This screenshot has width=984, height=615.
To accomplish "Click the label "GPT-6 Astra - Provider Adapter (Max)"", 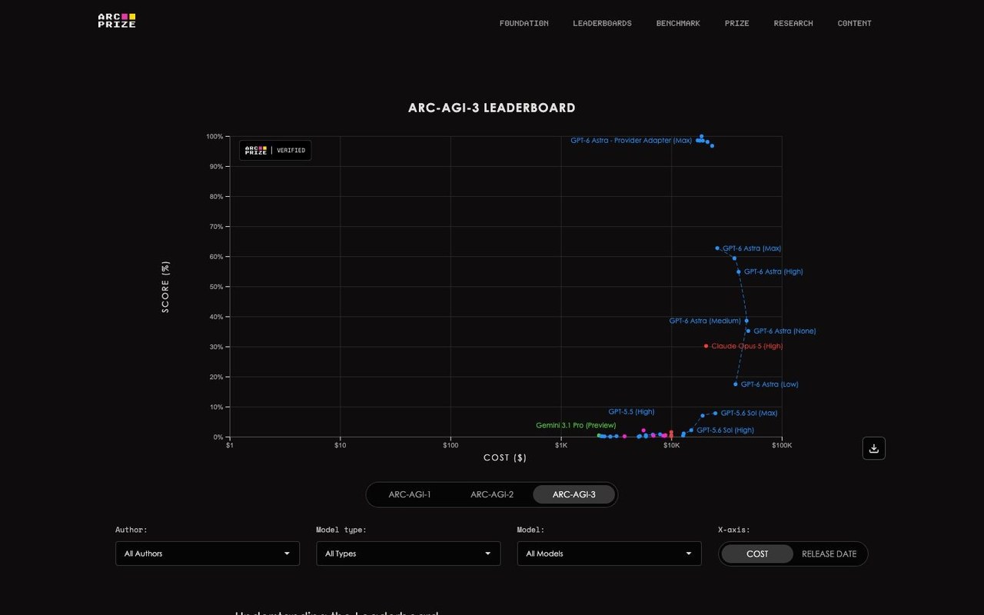I will (x=631, y=141).
